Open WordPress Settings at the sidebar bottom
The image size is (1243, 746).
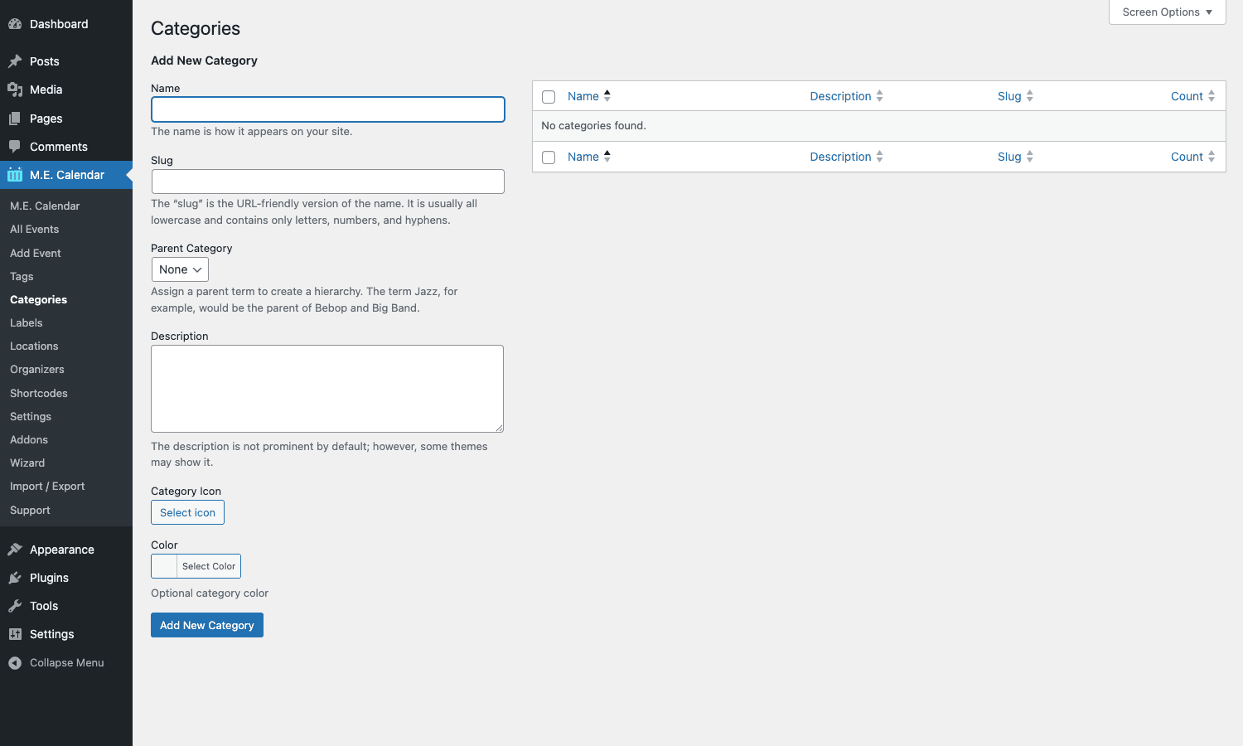[66, 634]
